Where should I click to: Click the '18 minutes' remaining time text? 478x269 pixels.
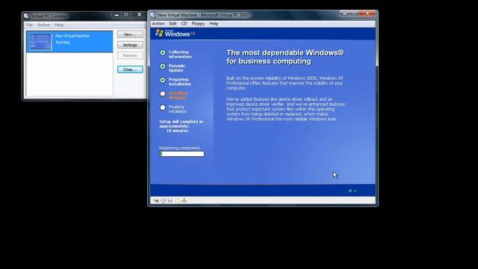(178, 131)
